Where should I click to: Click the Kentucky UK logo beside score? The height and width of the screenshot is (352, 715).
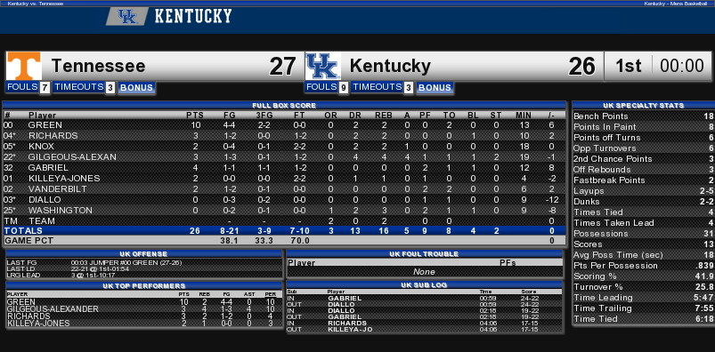323,66
